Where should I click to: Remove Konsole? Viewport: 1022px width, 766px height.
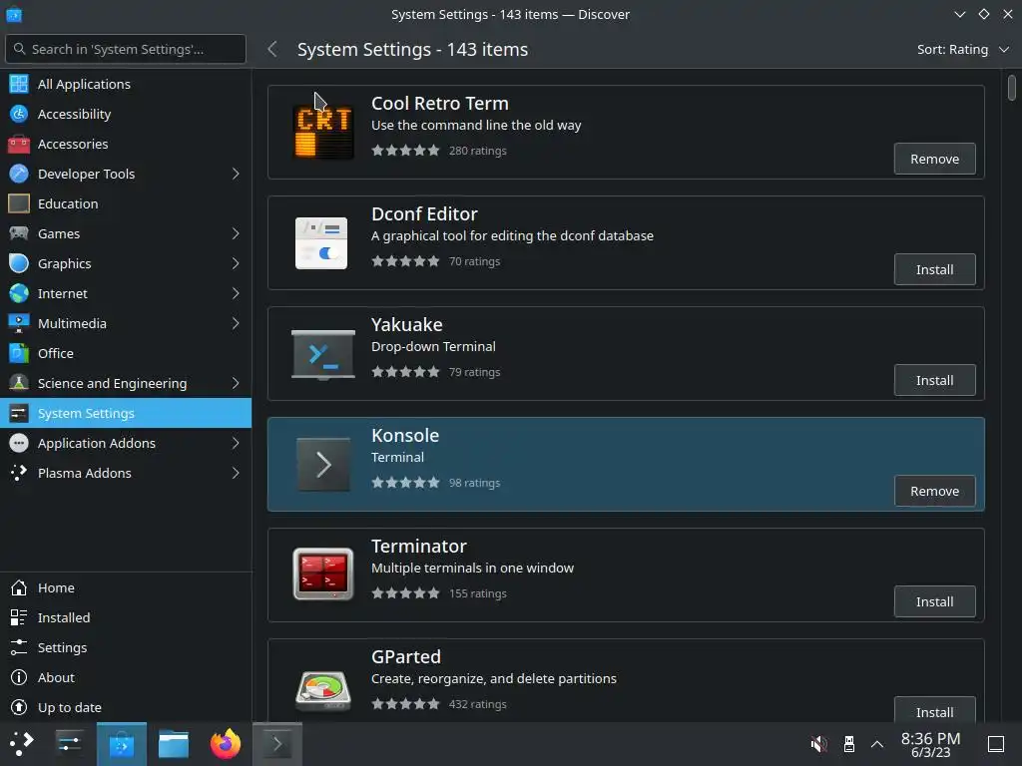[x=934, y=491]
